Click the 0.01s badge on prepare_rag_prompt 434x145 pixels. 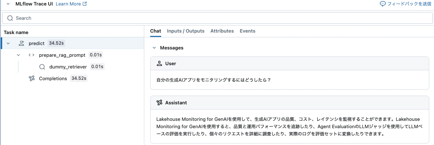point(96,55)
